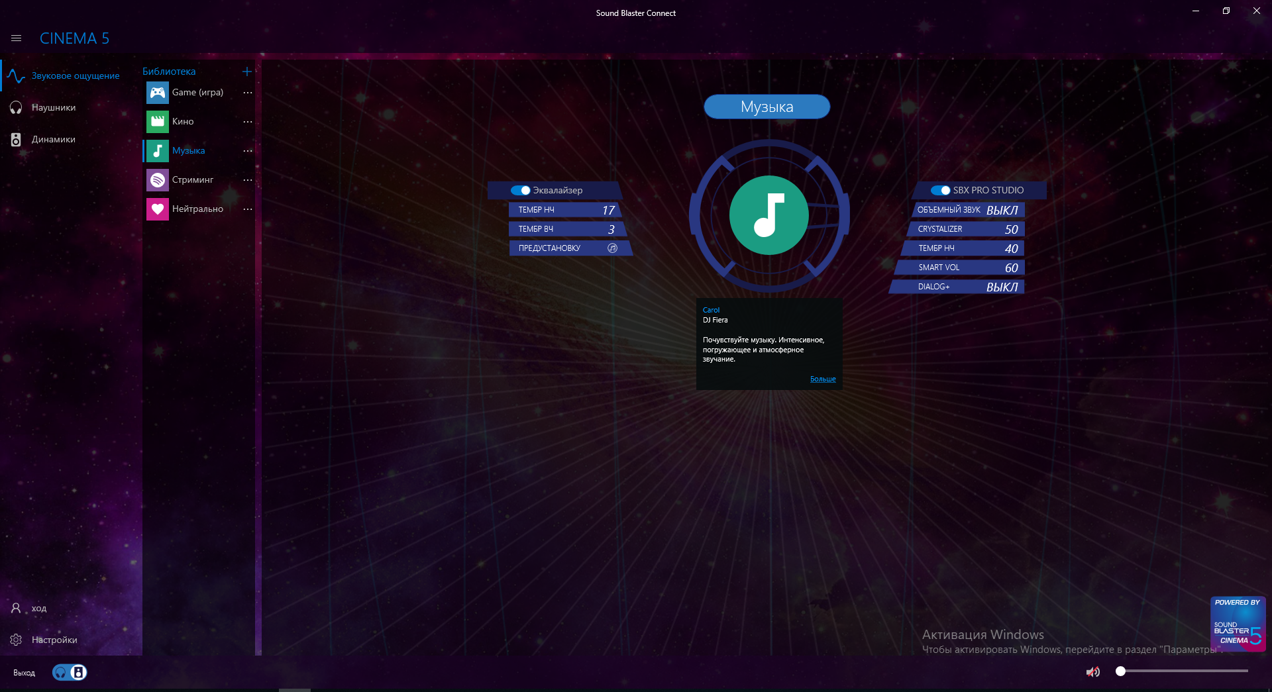Click the large music note center icon
The image size is (1272, 692).
(x=769, y=215)
